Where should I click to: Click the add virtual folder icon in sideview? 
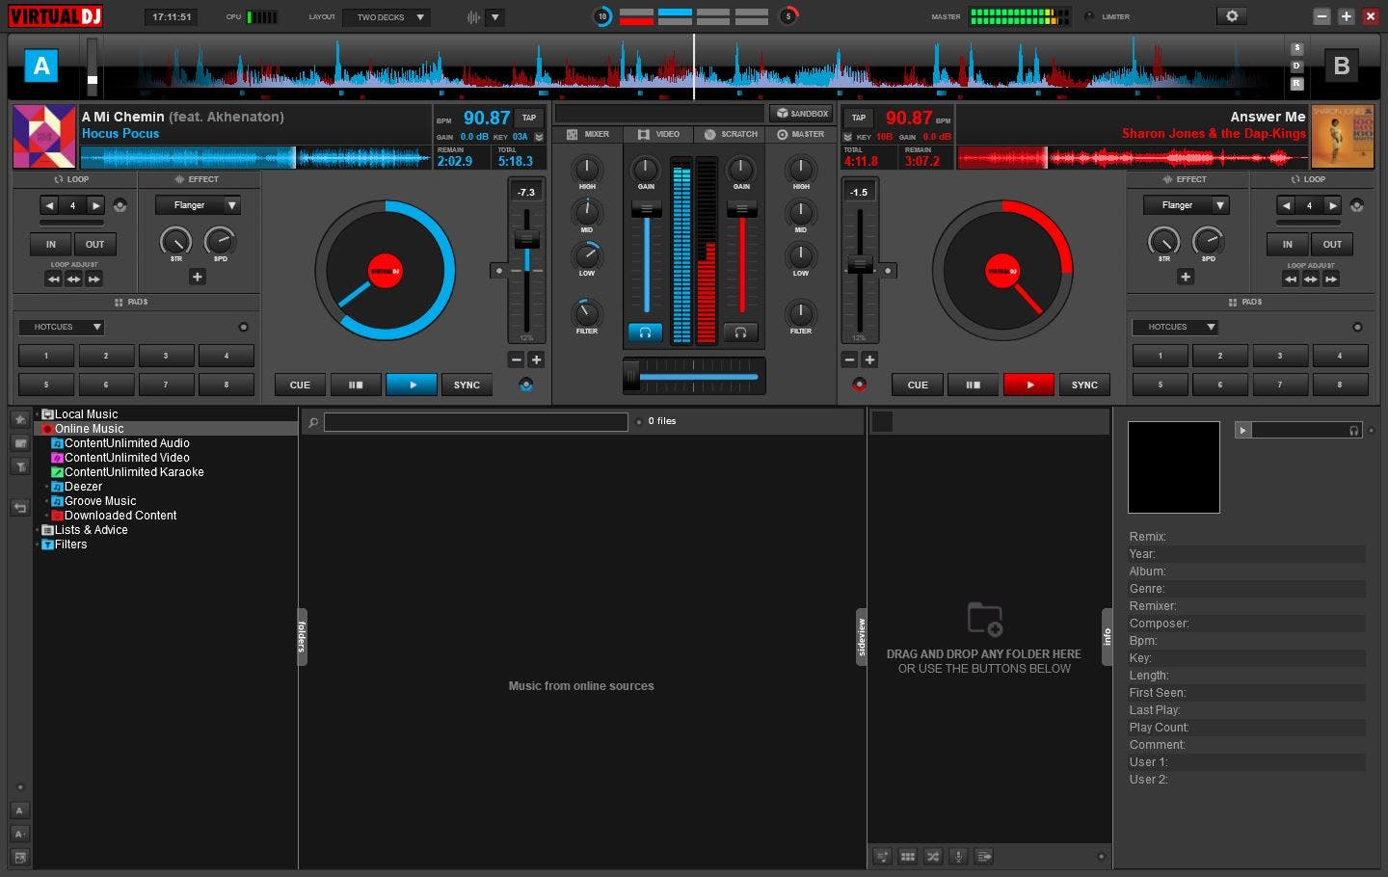click(x=984, y=618)
